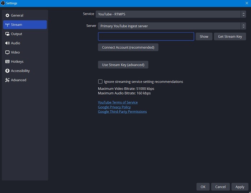Click the Accessibility person icon
251x193 pixels.
pyautogui.click(x=8, y=71)
